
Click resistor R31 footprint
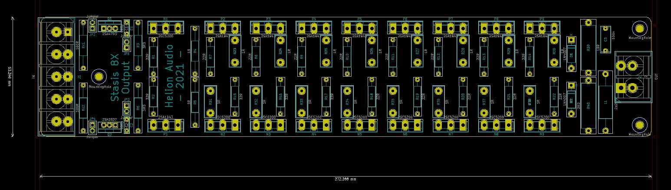click(x=211, y=102)
